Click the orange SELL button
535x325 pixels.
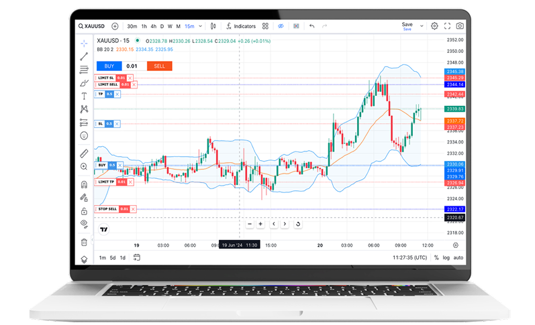(x=159, y=66)
